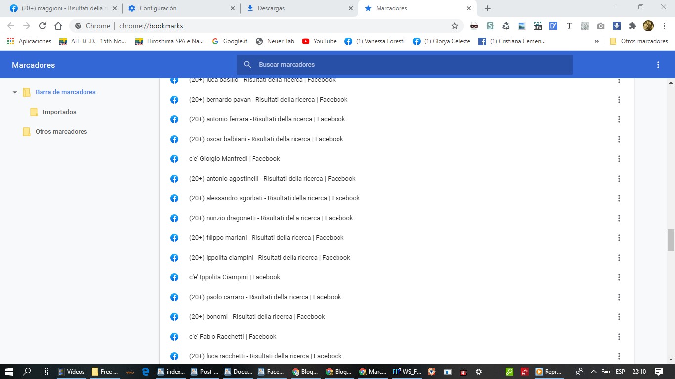Click the Buscar marcadores search field
675x379 pixels.
[x=404, y=65]
